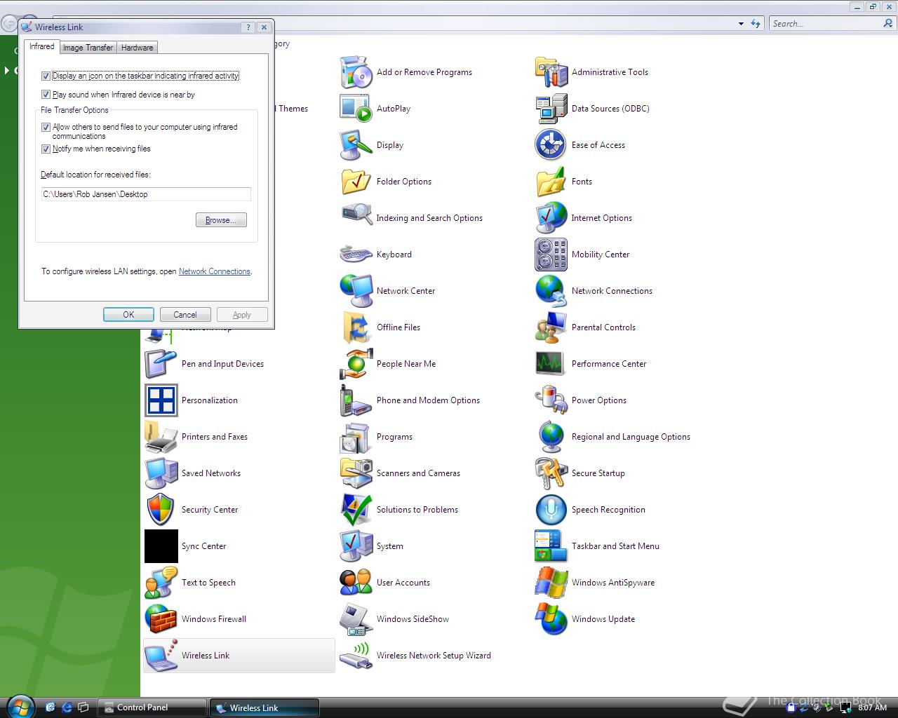Switch to the Image Transfer tab

pos(88,48)
